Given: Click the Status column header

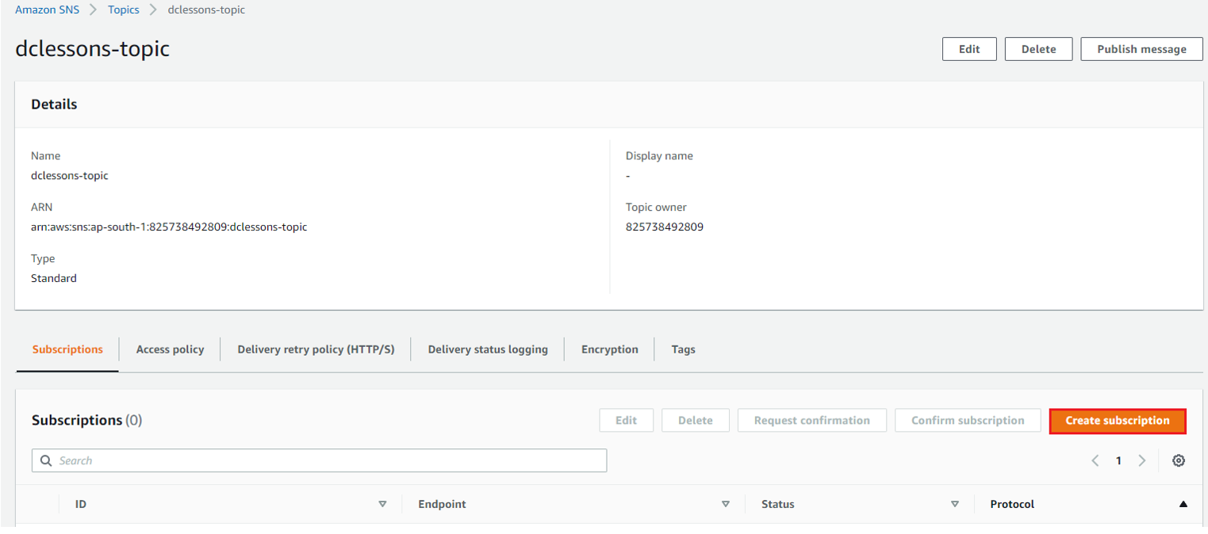Looking at the screenshot, I should tap(777, 504).
